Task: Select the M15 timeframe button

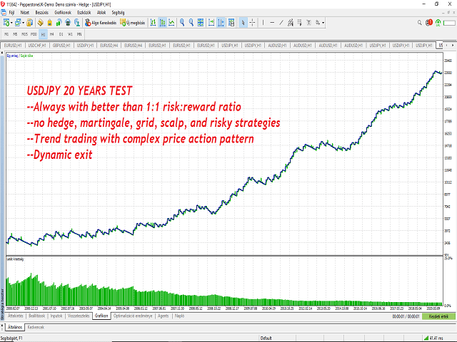Action: coord(25,33)
